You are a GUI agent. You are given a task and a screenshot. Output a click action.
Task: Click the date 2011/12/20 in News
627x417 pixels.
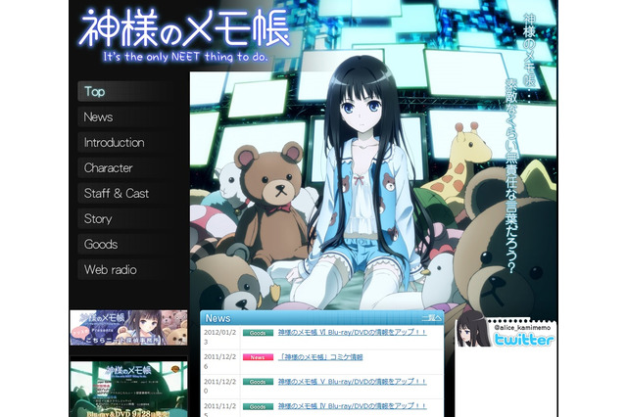coord(219,387)
